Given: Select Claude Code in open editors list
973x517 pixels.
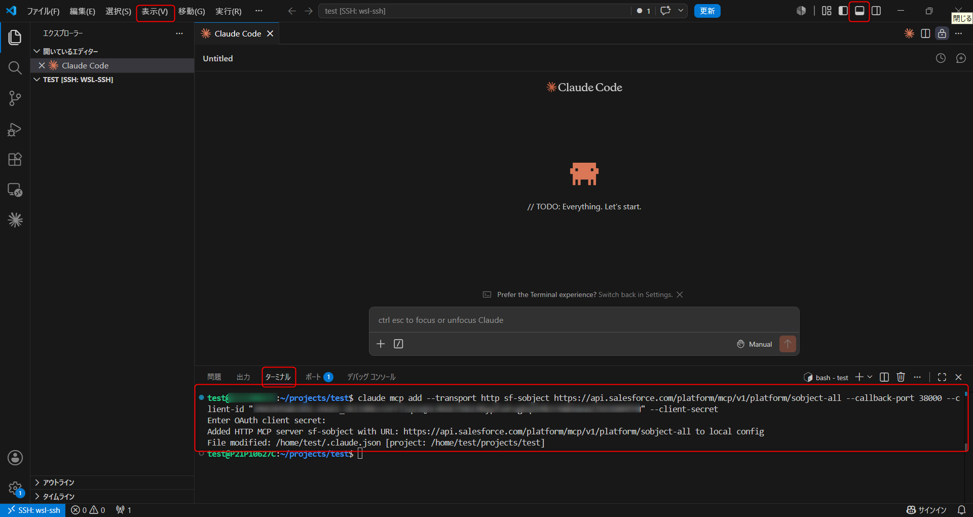Looking at the screenshot, I should pos(113,65).
